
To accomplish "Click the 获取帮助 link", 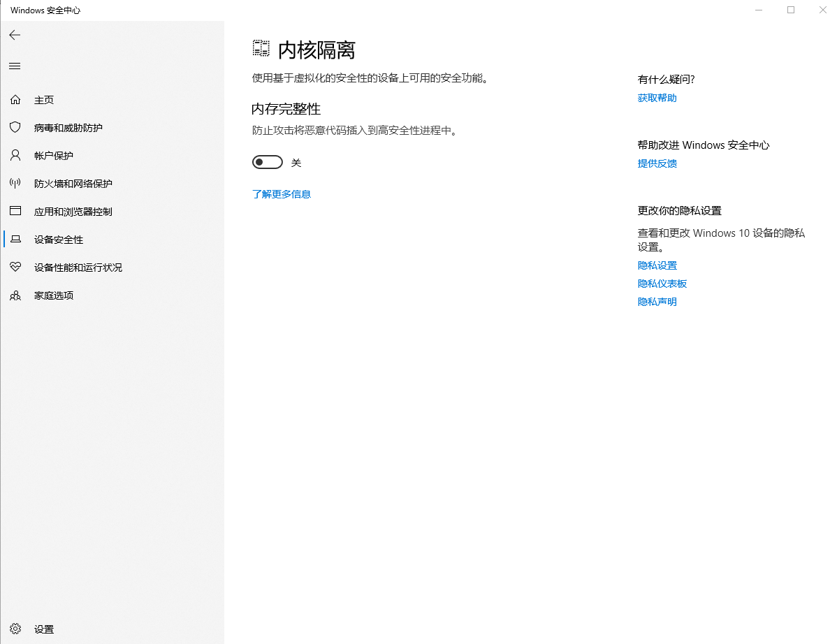I will [x=657, y=98].
